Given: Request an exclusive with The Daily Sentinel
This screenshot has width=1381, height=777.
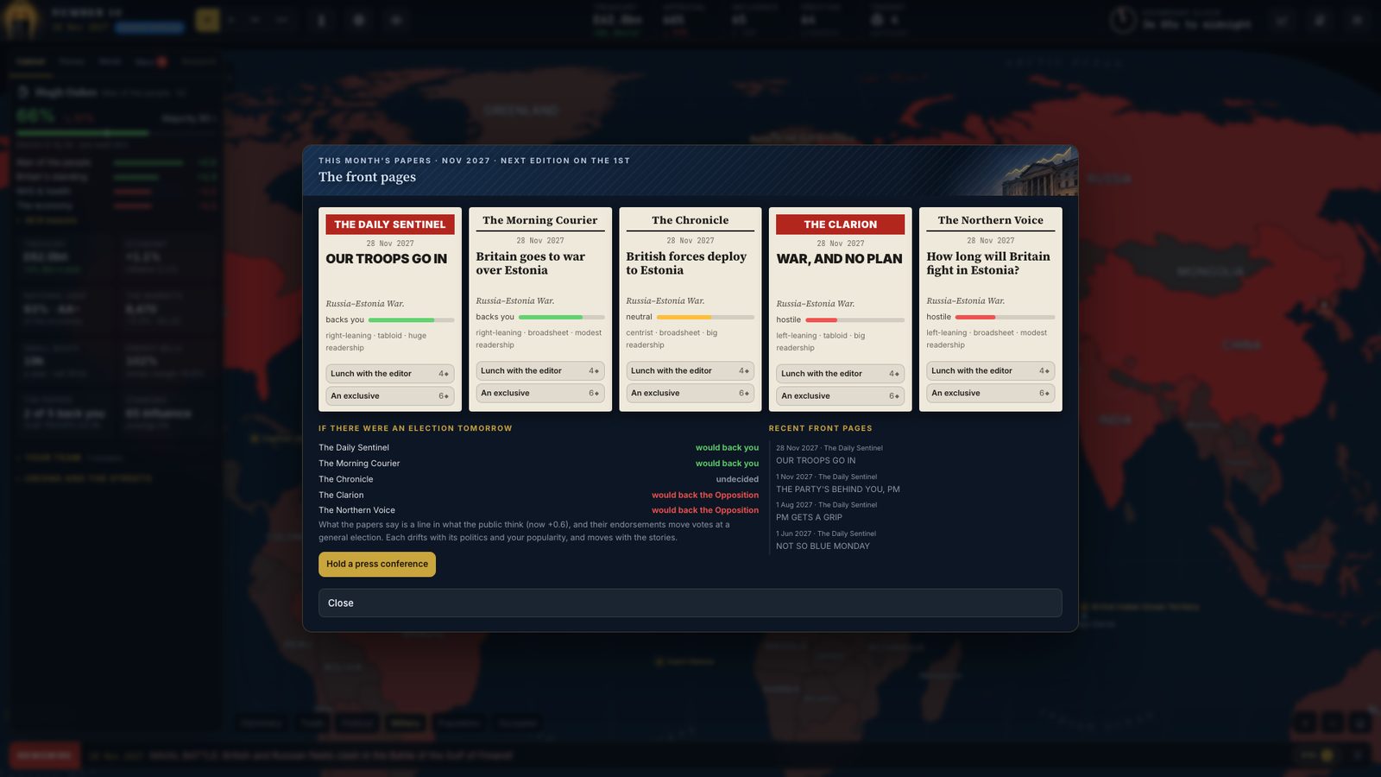Looking at the screenshot, I should click(x=390, y=396).
